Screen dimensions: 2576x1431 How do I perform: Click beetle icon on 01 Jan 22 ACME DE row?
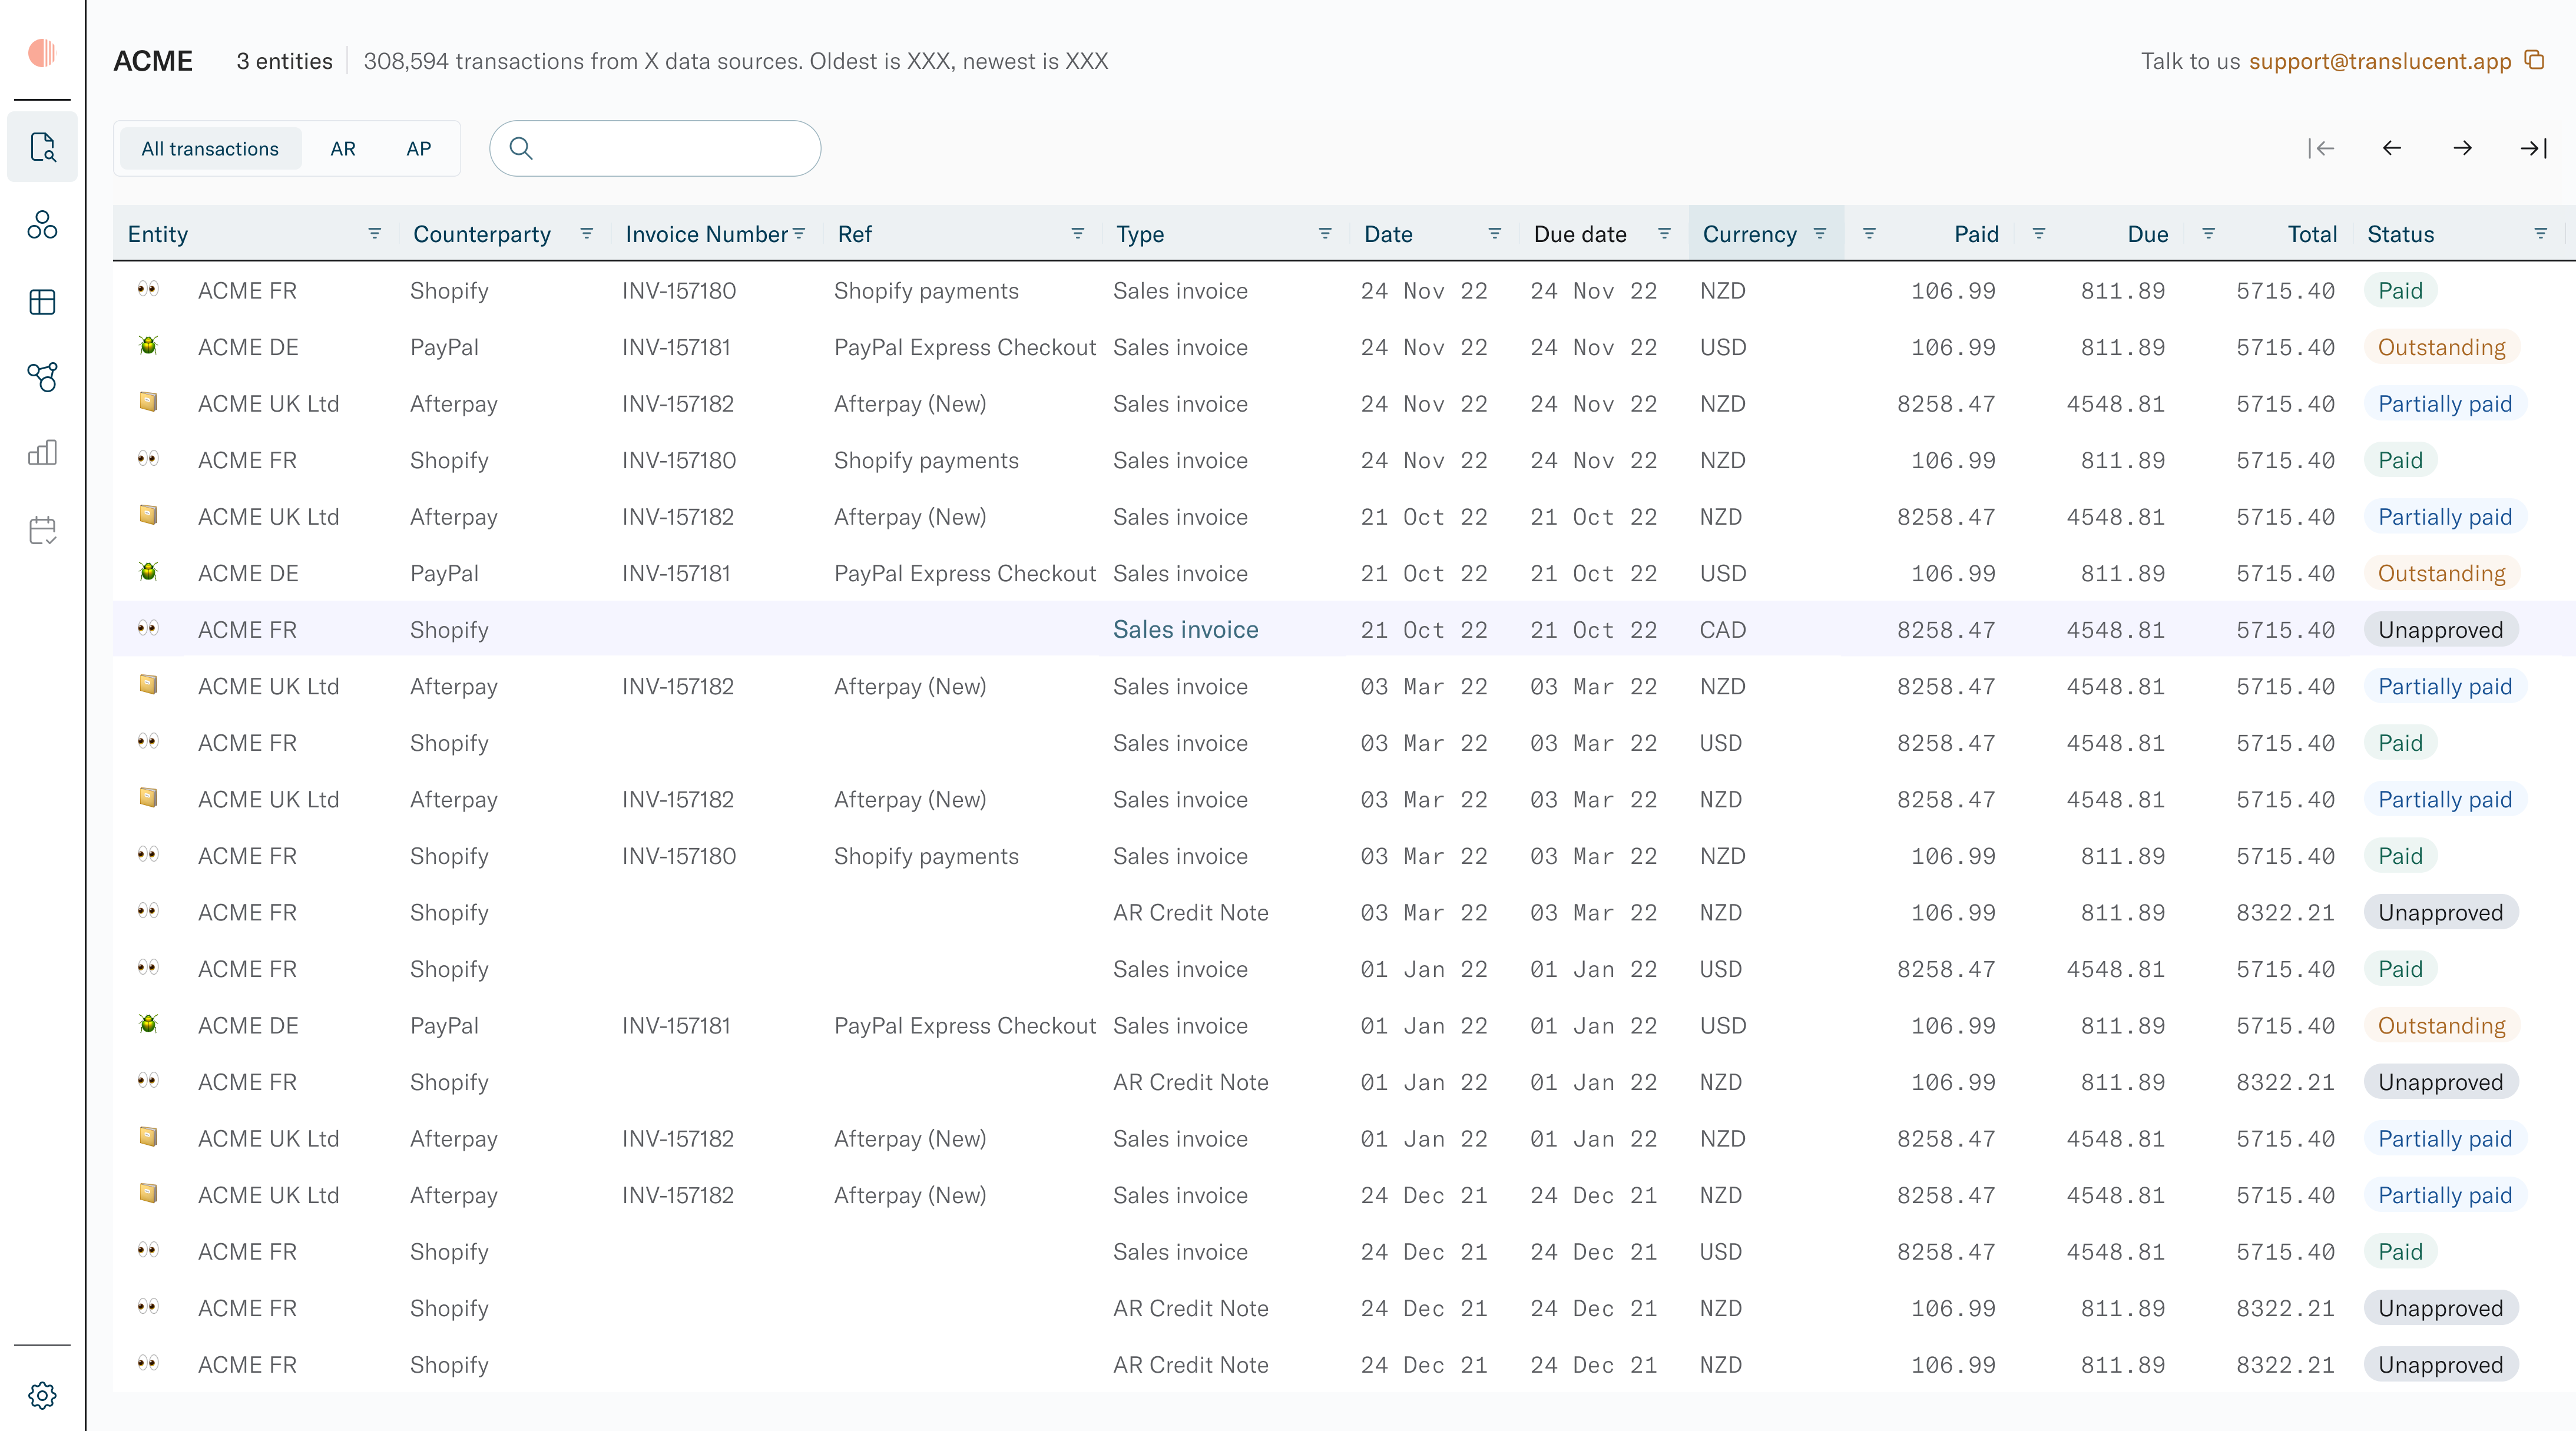tap(148, 1024)
